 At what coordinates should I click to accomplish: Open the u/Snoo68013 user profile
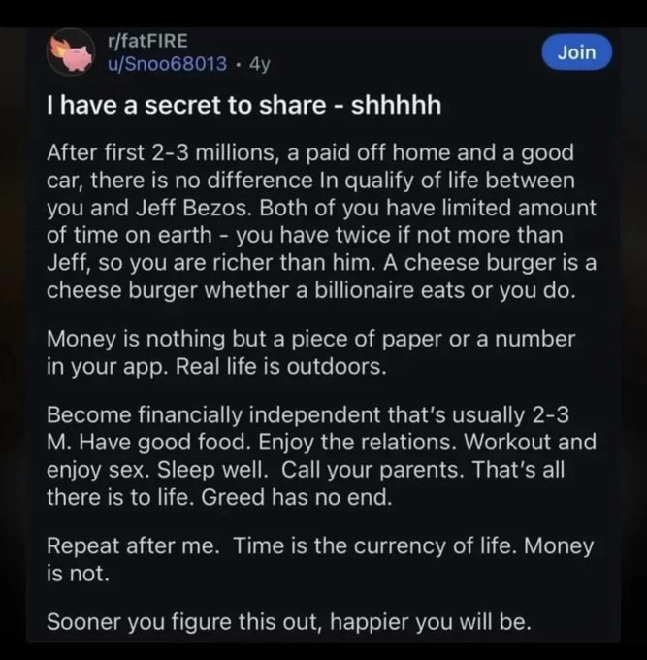[x=167, y=64]
